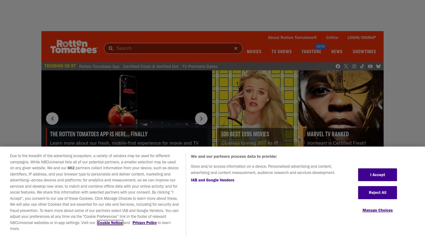
Task: Open the MOVIES menu
Action: 254,52
